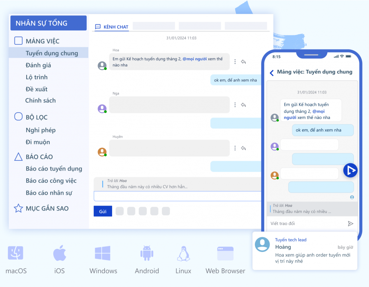Open Báo cáo tuyển dụng report
This screenshot has height=287, width=369.
pos(54,169)
